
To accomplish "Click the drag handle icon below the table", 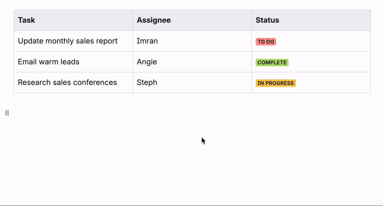I will [7, 113].
